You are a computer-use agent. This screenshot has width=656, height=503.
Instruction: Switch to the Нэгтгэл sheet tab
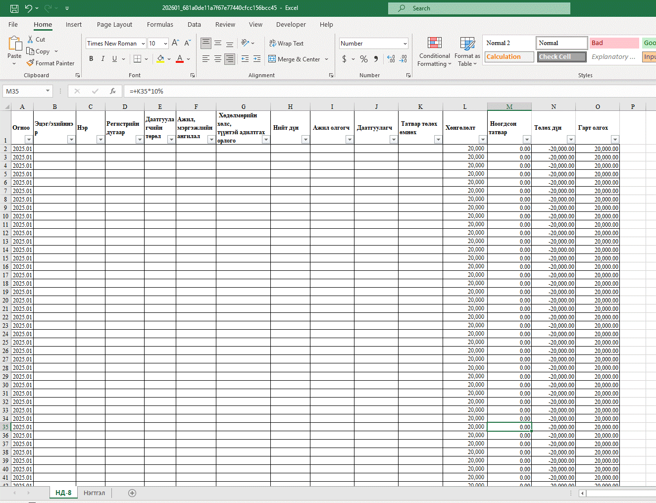[x=94, y=493]
